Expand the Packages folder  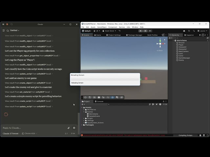(x=82, y=125)
